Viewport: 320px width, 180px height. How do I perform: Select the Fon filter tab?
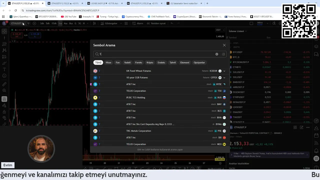(118, 62)
